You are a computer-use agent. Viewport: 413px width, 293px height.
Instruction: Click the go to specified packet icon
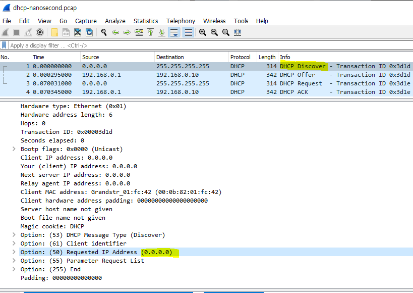coord(139,32)
